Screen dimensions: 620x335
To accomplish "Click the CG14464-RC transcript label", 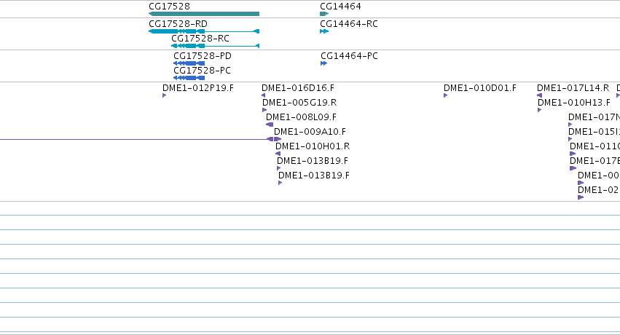I will [349, 24].
